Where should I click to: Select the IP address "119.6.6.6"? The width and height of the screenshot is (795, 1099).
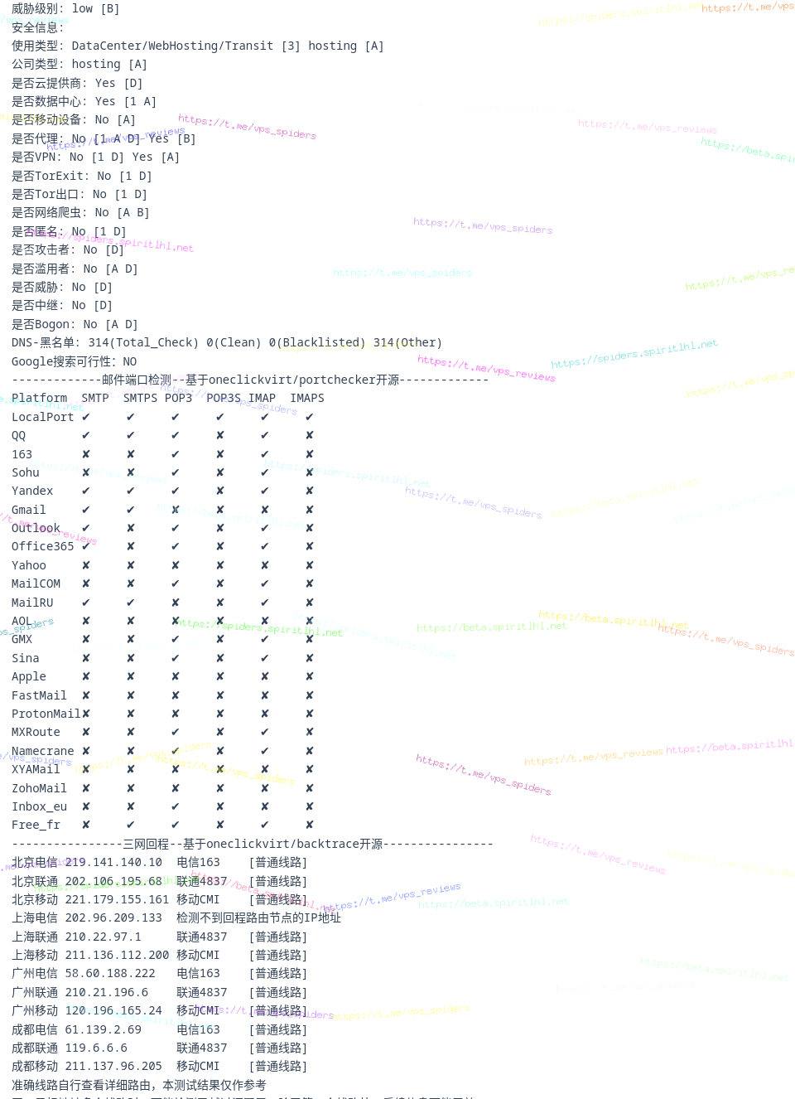tap(96, 1048)
